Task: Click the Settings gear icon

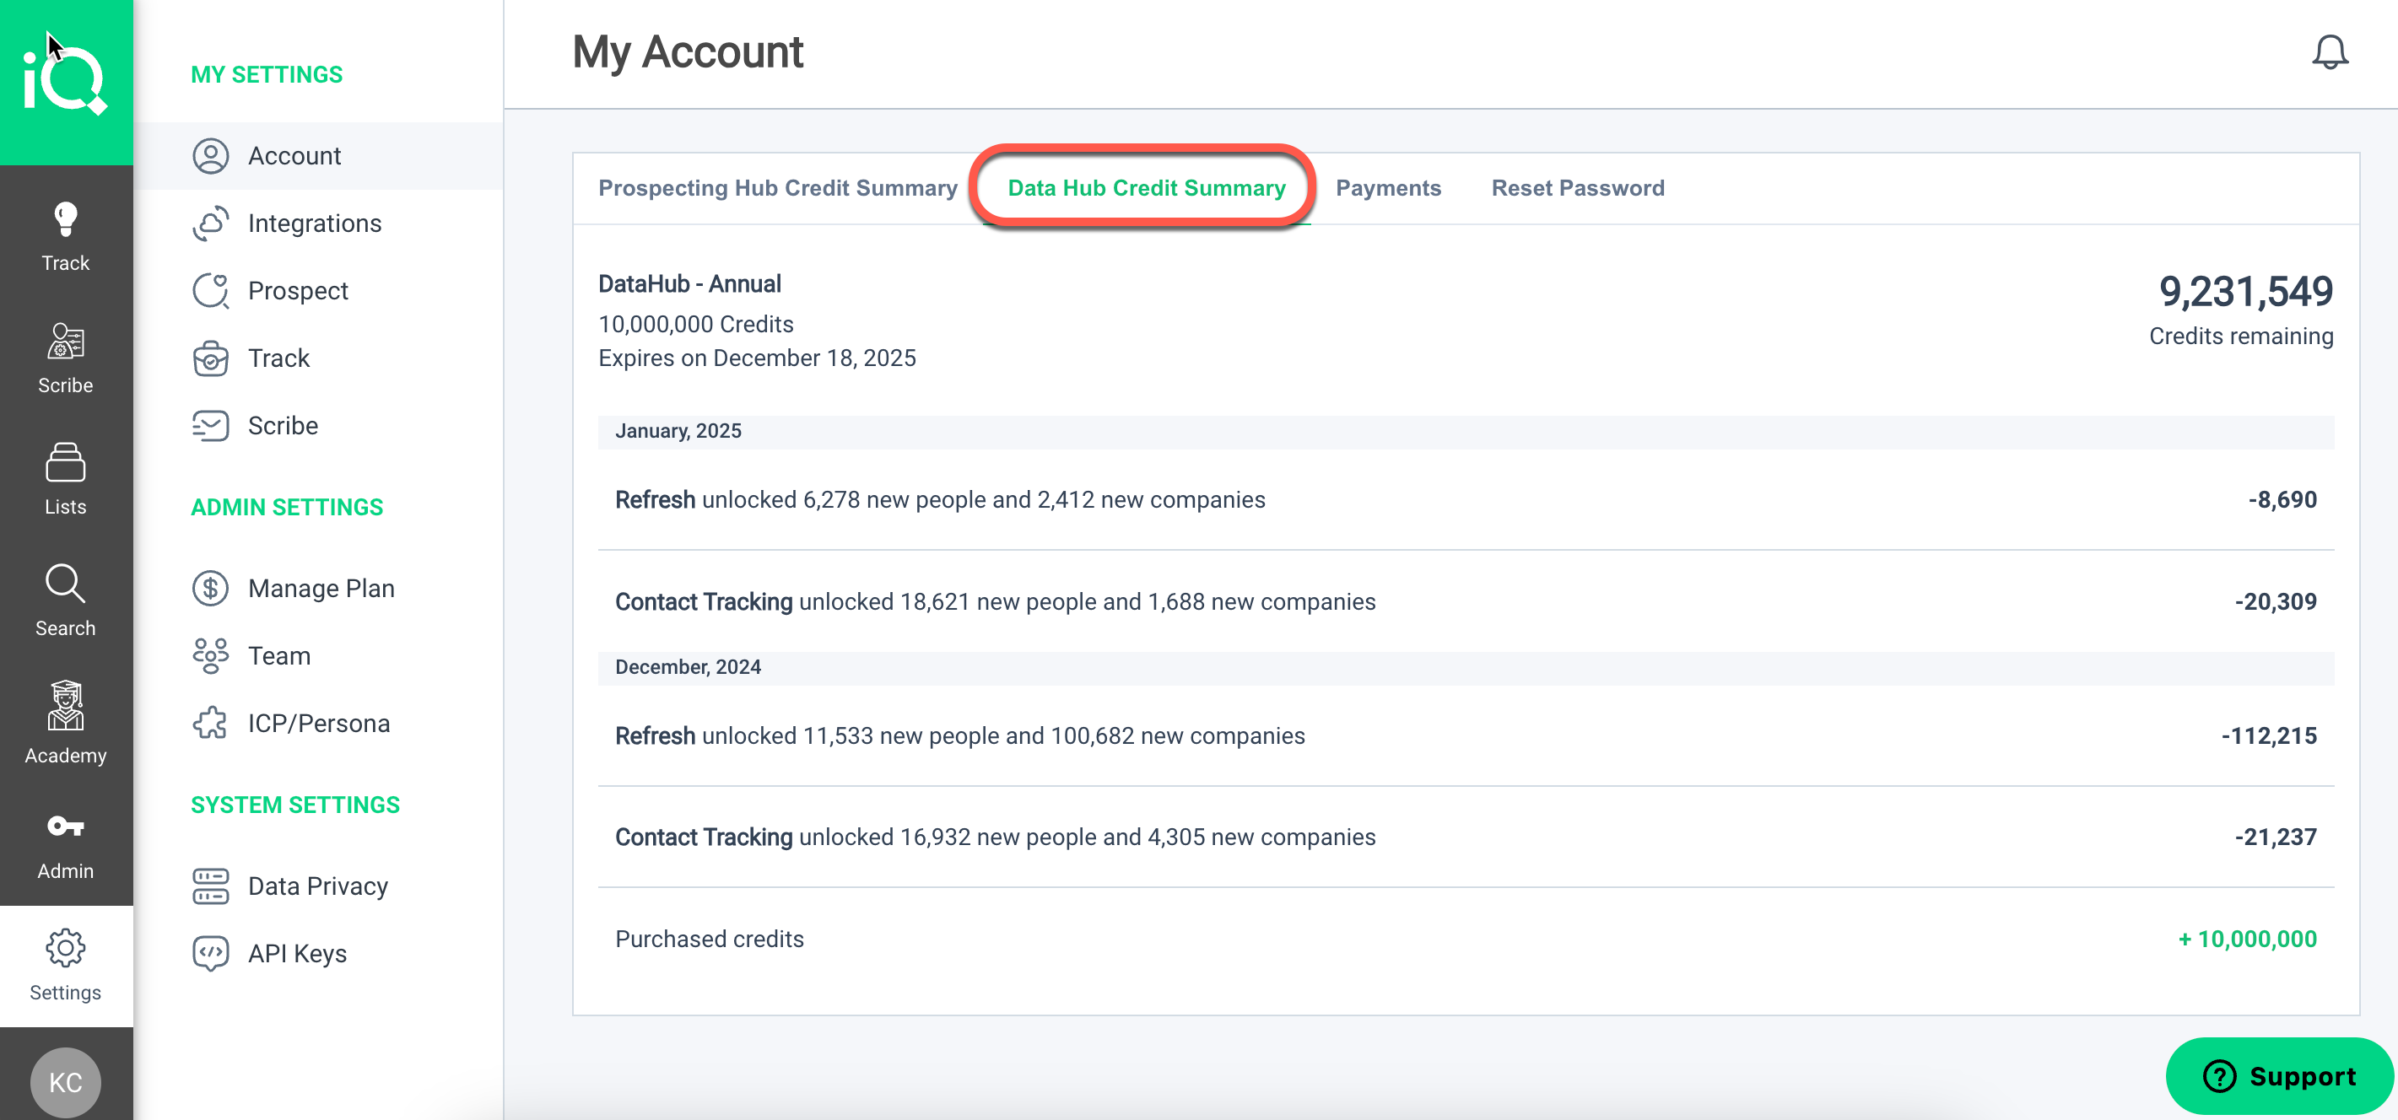Action: point(65,965)
